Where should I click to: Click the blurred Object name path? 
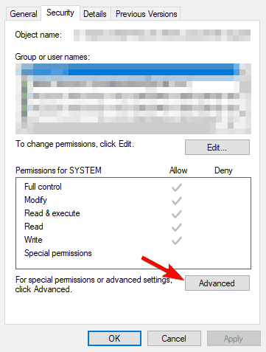(162, 35)
